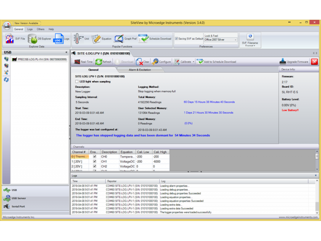
Task: Click the Channels table vertical scrollbar
Action: click(317, 160)
